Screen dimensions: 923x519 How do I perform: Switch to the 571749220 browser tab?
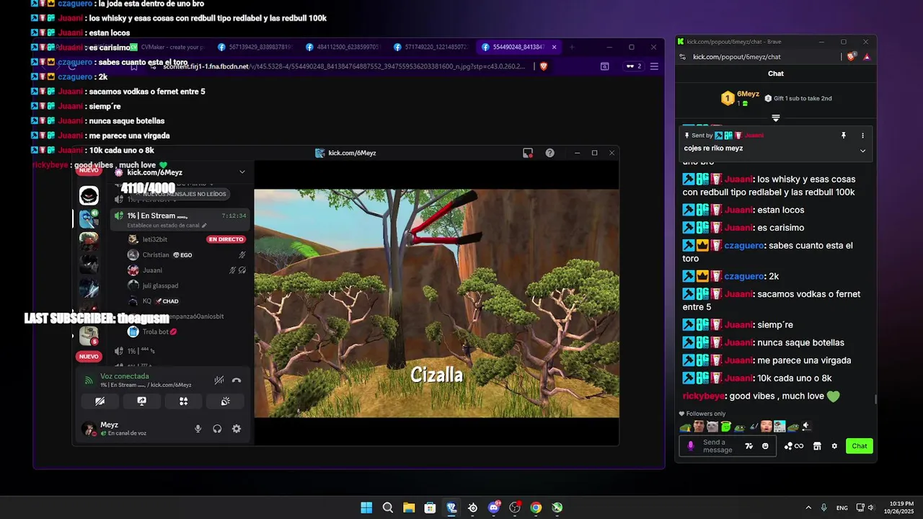[x=430, y=47]
